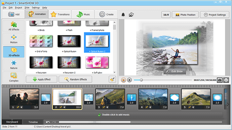Screen dimensions: 232x130
Task: Choose the Flash effect thumbnail
Action: (69, 23)
